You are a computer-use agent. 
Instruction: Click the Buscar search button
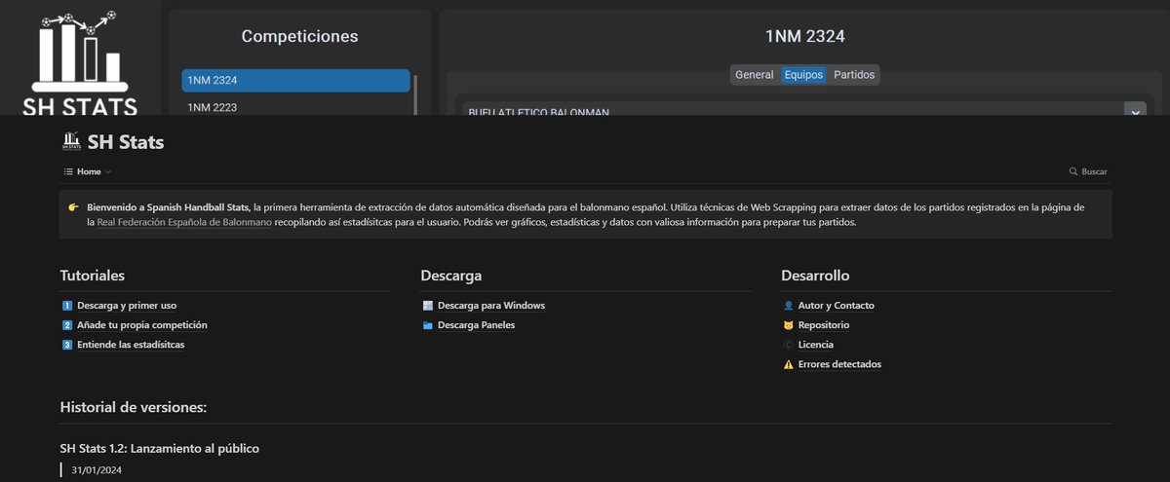pos(1088,171)
